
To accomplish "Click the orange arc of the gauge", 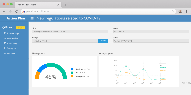I will click(x=37, y=75).
